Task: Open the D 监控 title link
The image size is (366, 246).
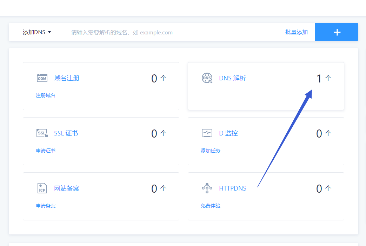Action: 228,133
